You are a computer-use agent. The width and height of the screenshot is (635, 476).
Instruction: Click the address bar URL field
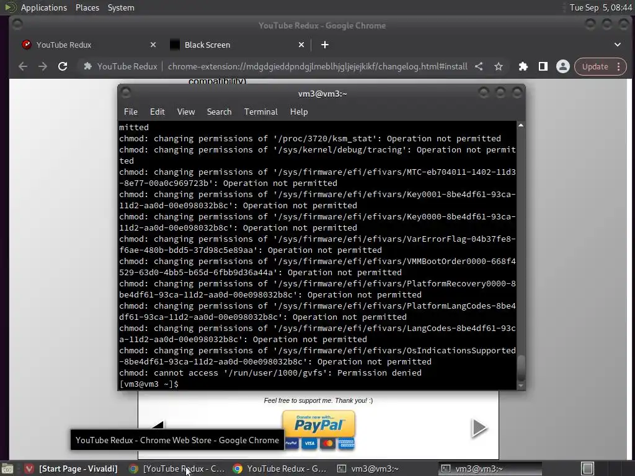point(317,66)
